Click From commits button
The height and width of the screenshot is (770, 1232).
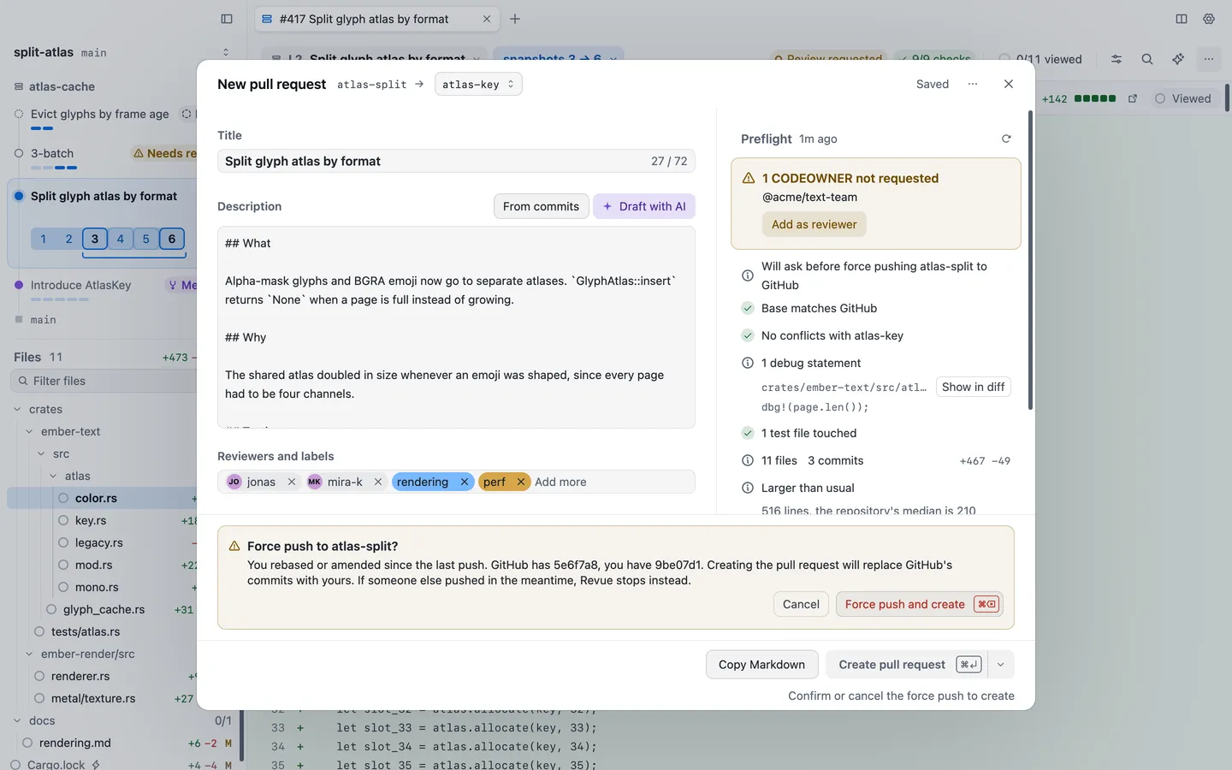541,206
